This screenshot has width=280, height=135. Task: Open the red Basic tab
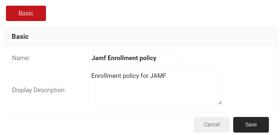[x=26, y=13]
